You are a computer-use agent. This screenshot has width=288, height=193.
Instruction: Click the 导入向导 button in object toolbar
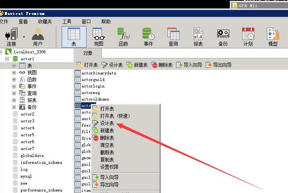189,65
